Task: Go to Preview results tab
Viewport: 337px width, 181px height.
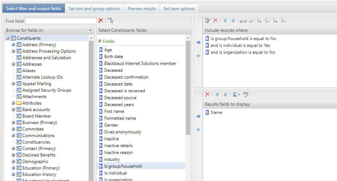Action: [x=142, y=9]
